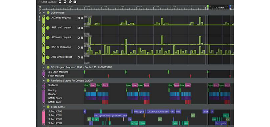270x127 pixels.
Task: Click the Surfaces row label
Action: pos(53,85)
